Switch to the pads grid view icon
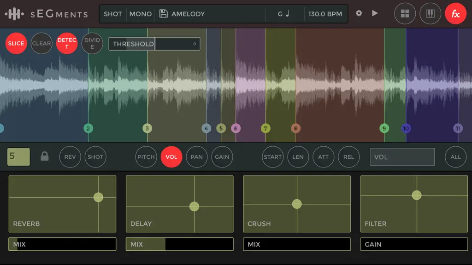 point(405,13)
